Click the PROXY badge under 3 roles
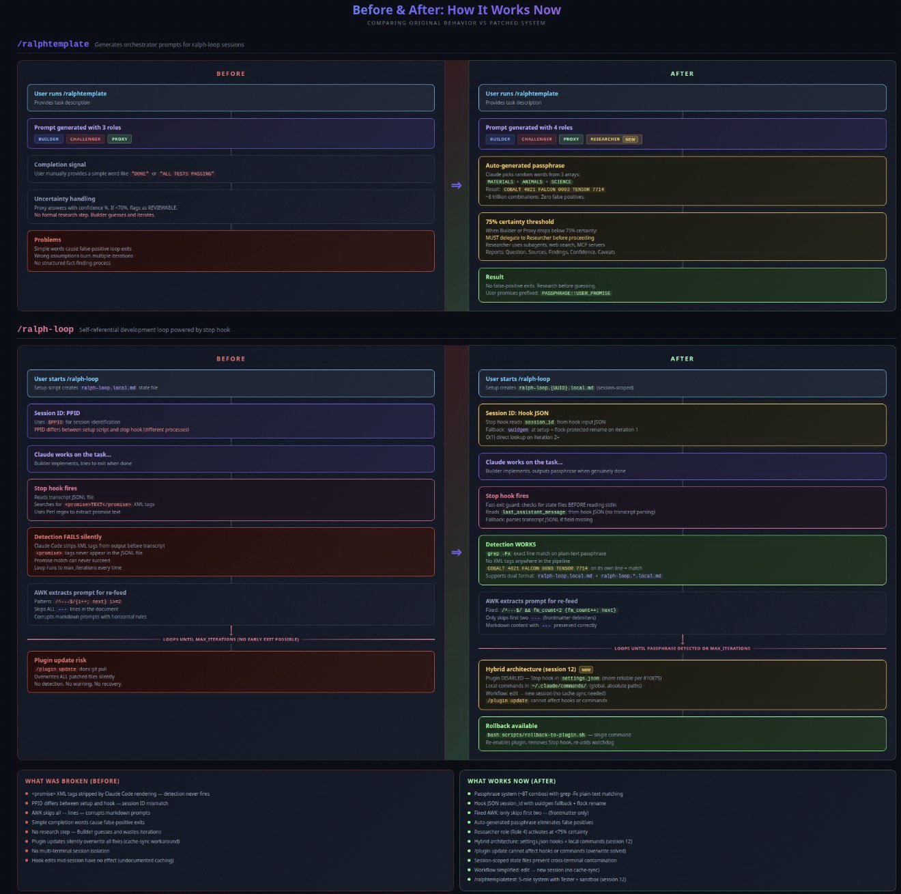This screenshot has height=894, width=901. (119, 139)
